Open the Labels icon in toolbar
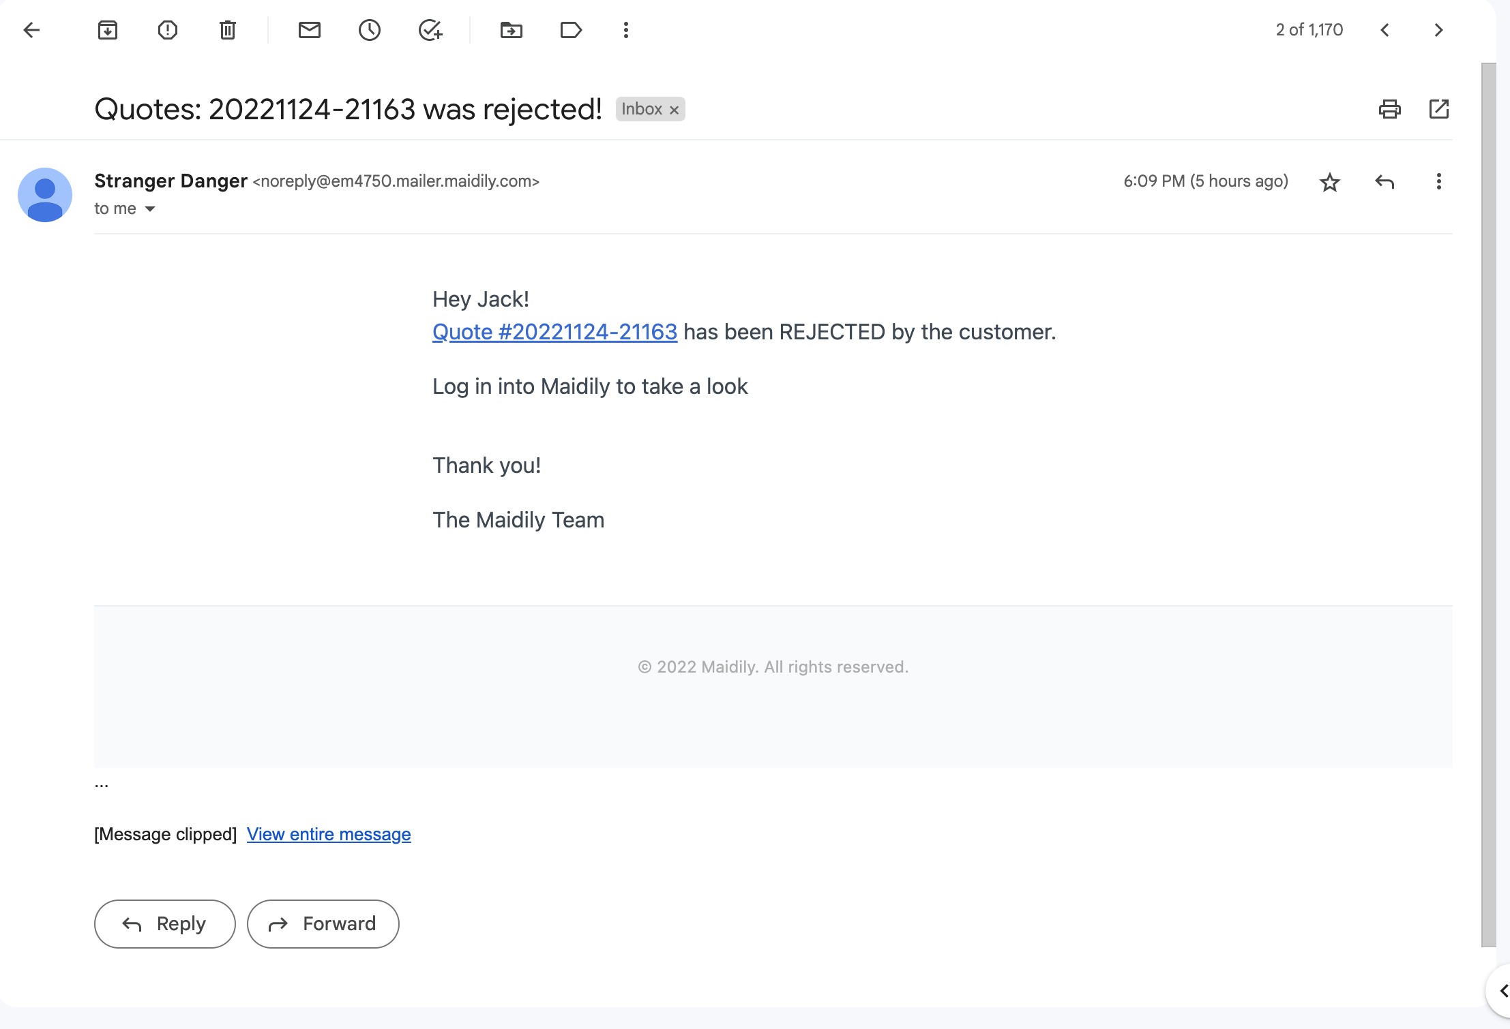This screenshot has height=1029, width=1510. point(571,30)
